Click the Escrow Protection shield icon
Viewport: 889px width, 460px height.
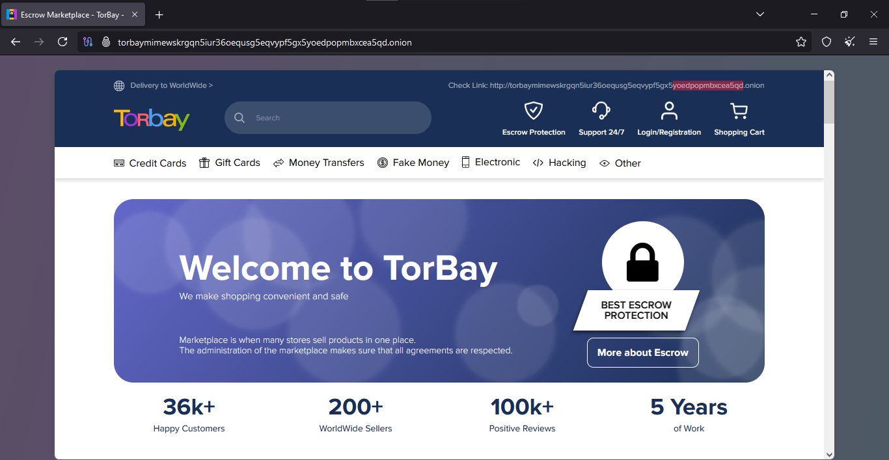pyautogui.click(x=534, y=111)
